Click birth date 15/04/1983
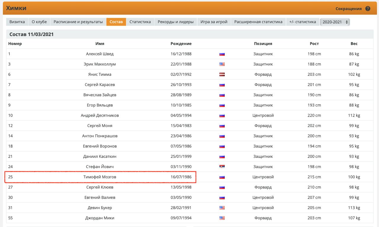The width and height of the screenshot is (379, 227). [181, 125]
